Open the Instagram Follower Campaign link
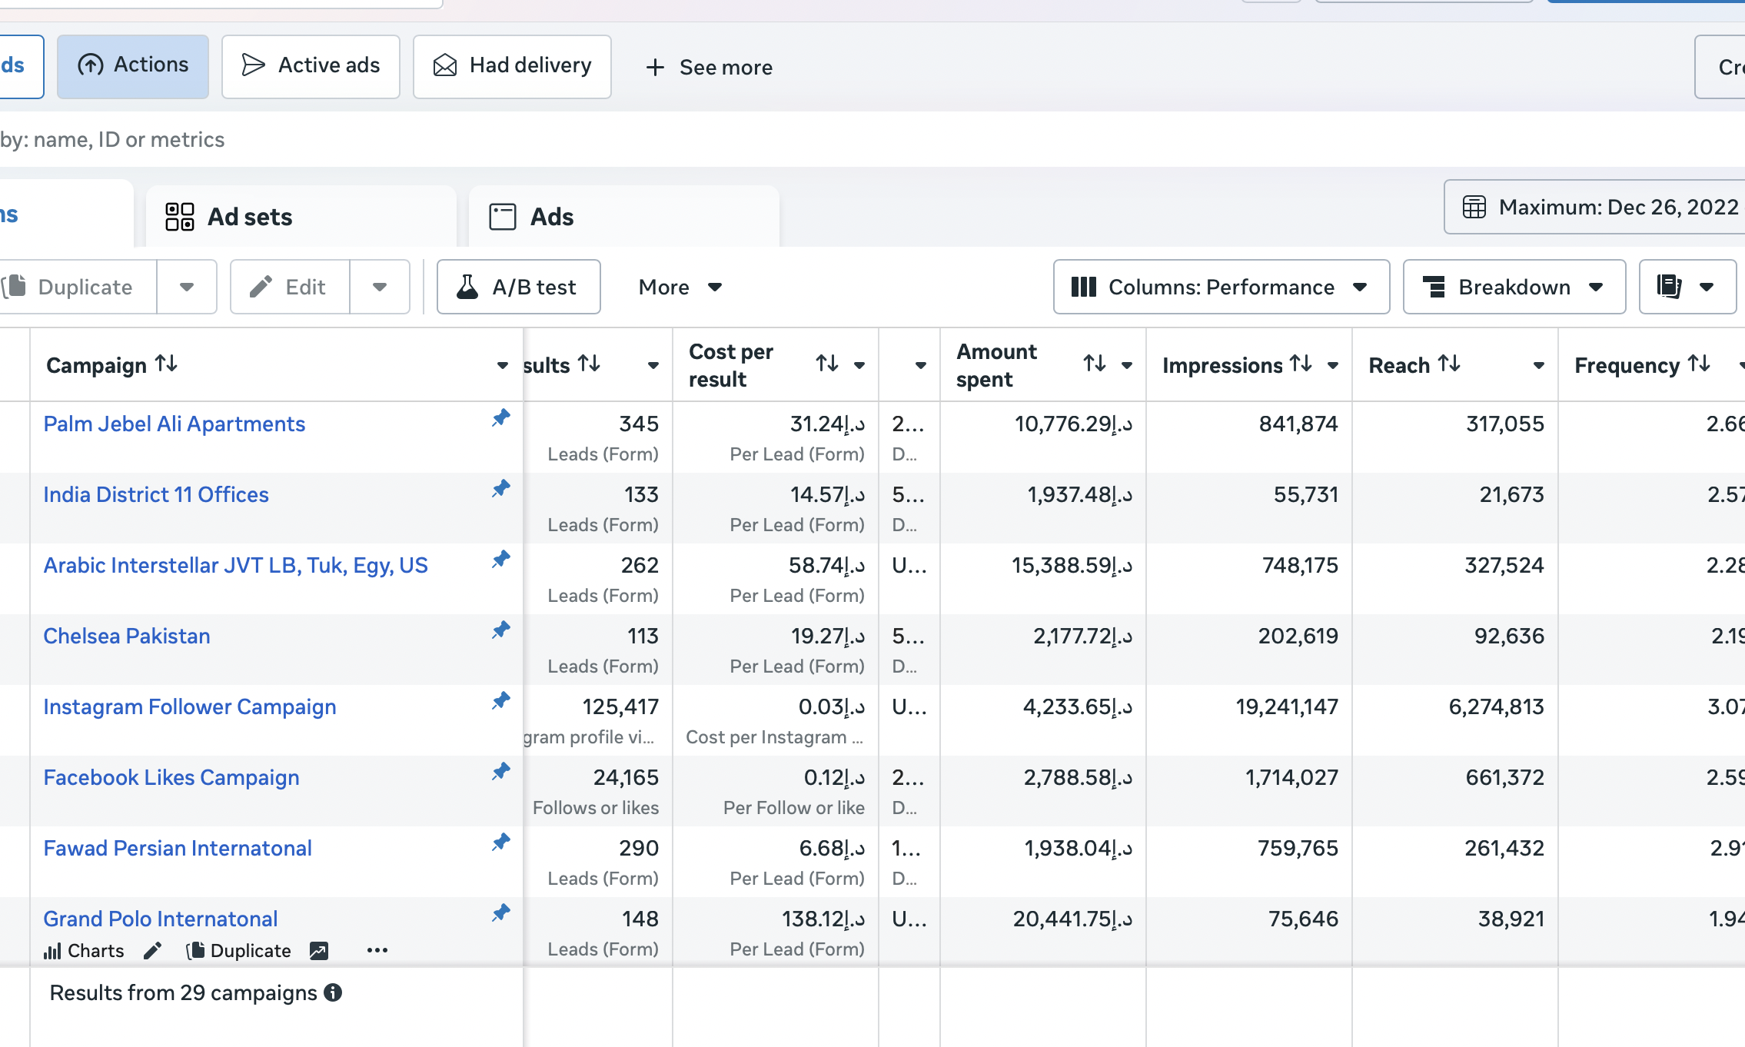 tap(190, 706)
